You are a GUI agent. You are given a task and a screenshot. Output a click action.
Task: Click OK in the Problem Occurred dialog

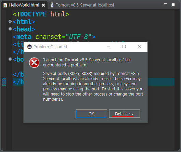(91, 114)
